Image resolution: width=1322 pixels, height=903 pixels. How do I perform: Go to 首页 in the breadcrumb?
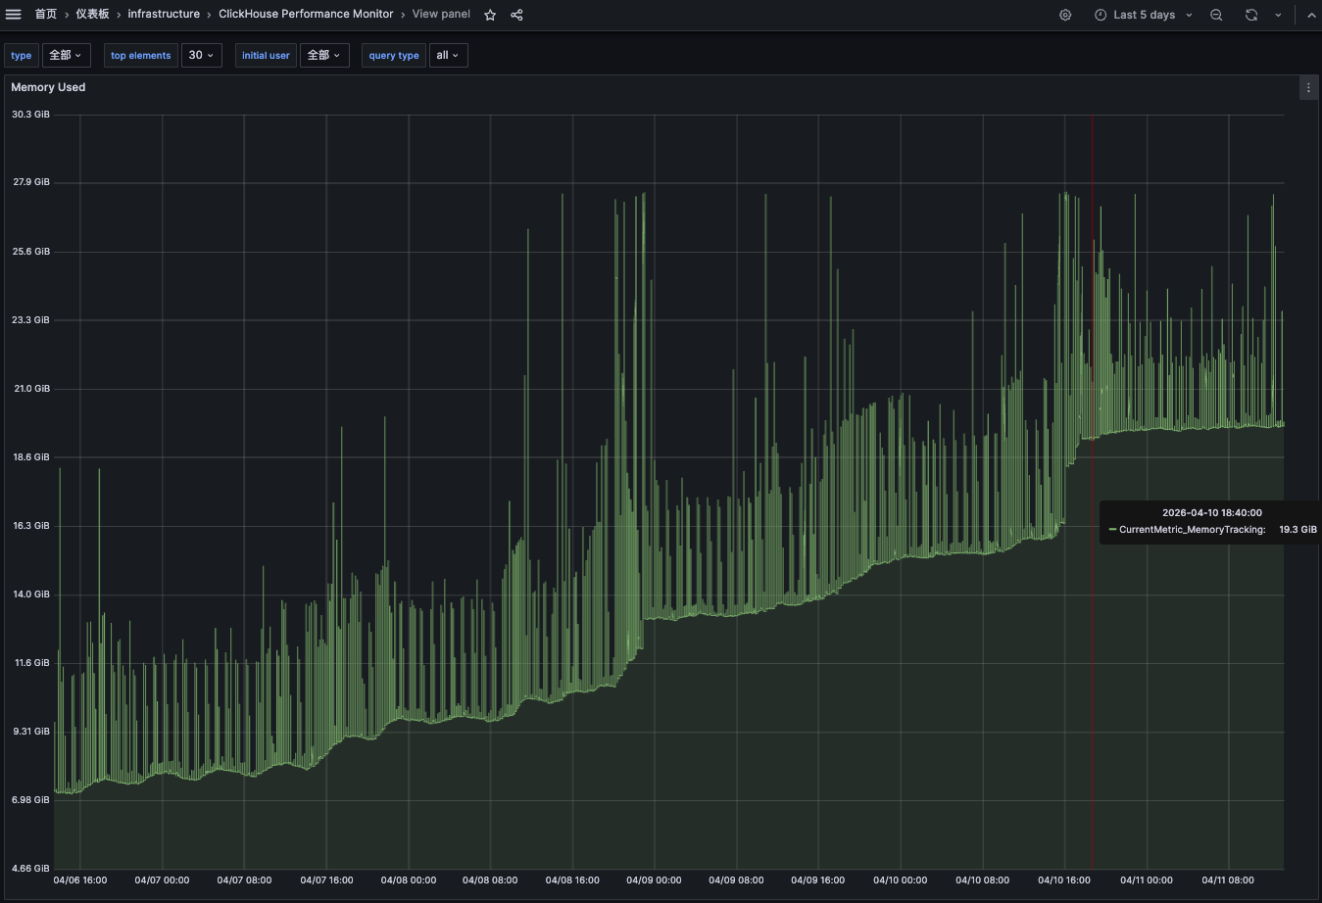(46, 14)
